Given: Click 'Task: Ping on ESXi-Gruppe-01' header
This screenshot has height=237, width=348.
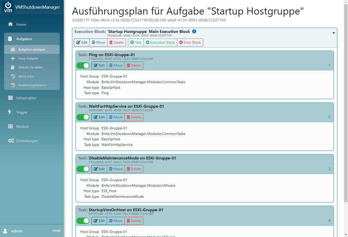Looking at the screenshot, I should tap(106, 55).
